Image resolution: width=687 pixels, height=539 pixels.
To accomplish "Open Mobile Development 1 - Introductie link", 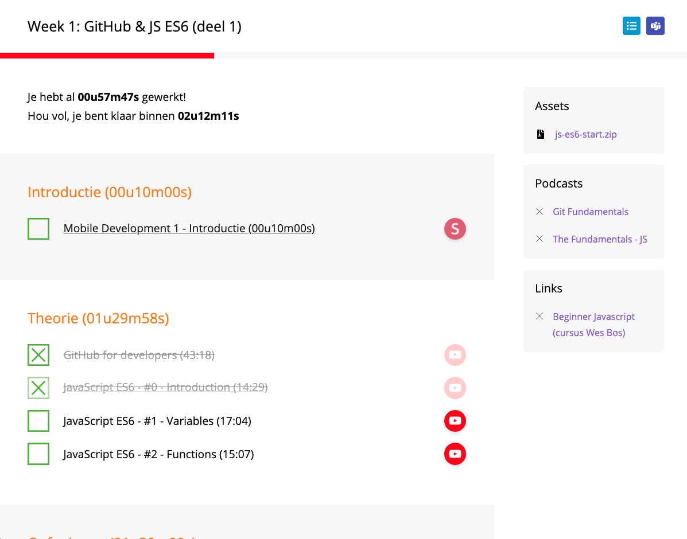I will coord(189,228).
